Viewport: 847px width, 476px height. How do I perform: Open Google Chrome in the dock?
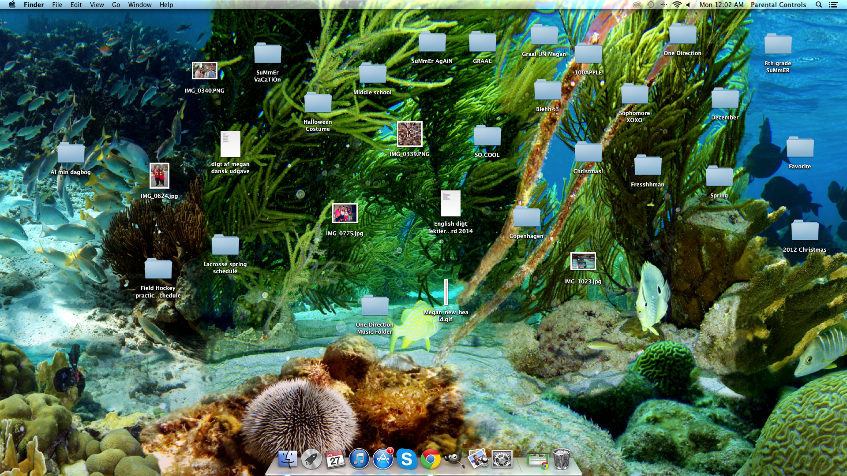pos(431,460)
